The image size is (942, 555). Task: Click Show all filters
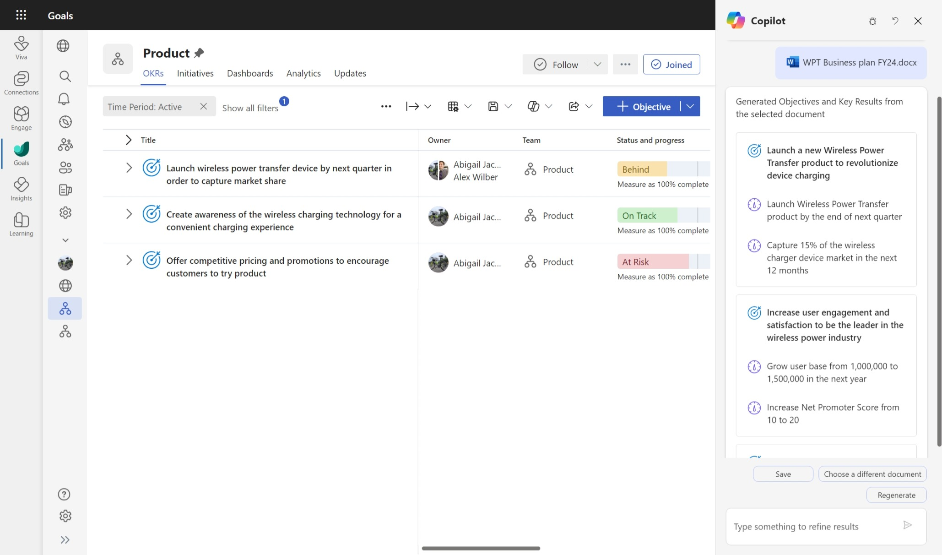coord(250,108)
